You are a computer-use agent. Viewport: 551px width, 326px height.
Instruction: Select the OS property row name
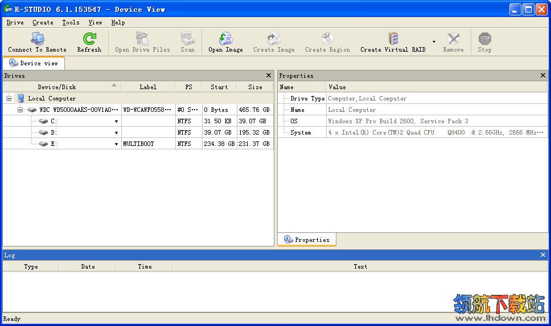pyautogui.click(x=294, y=121)
